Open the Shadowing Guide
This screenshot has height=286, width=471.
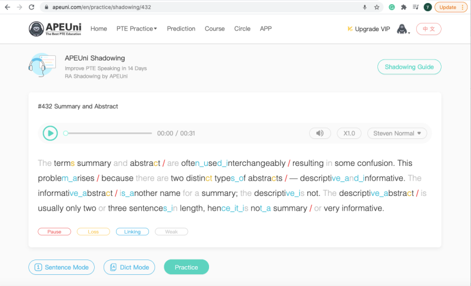(x=409, y=67)
